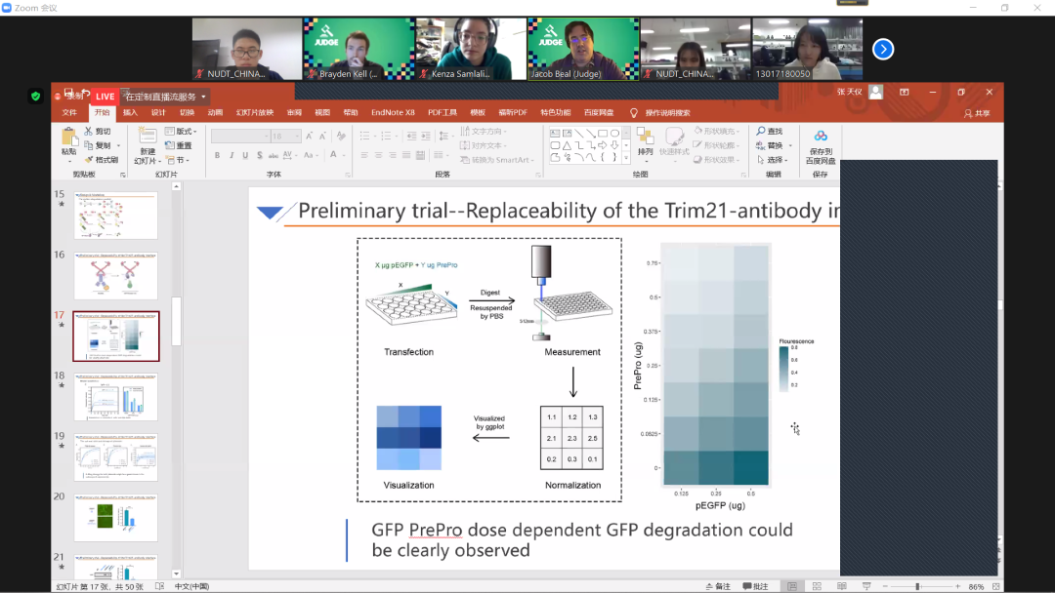Click the spell check book icon
Viewport: 1055px width, 593px height.
click(159, 586)
